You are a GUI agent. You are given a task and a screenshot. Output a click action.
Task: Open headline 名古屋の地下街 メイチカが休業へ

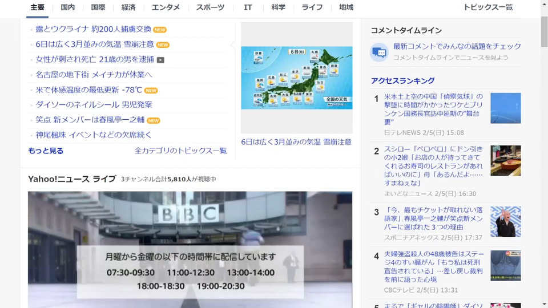[94, 74]
